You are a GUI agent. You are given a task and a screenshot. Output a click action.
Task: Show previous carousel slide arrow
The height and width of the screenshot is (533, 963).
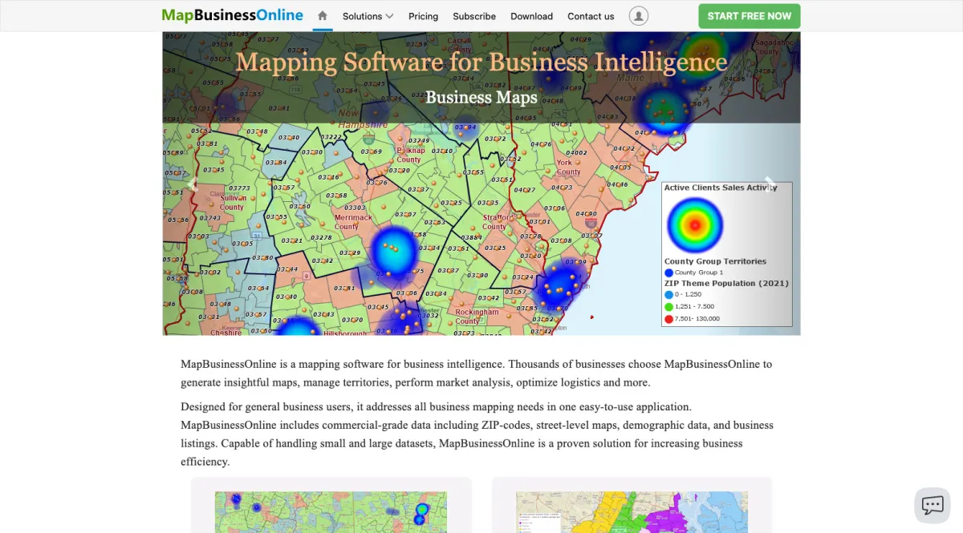tap(191, 184)
